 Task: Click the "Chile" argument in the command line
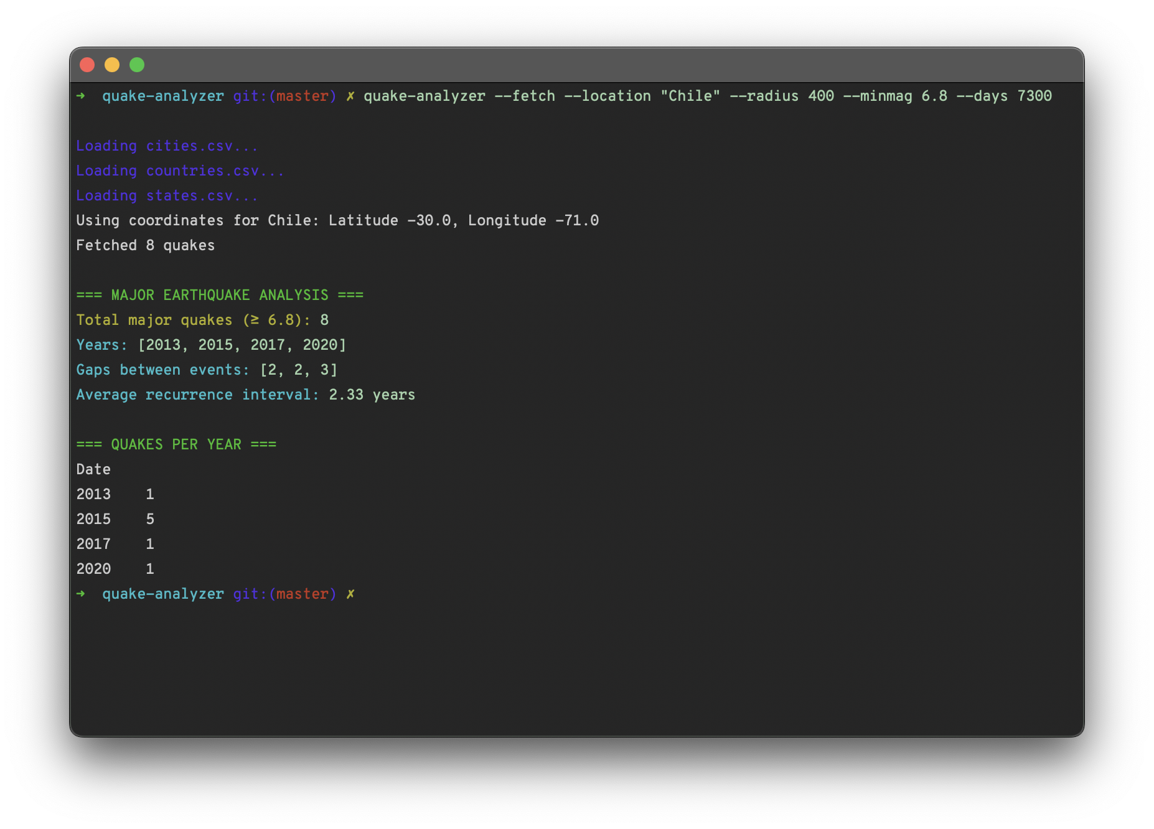[x=692, y=96]
